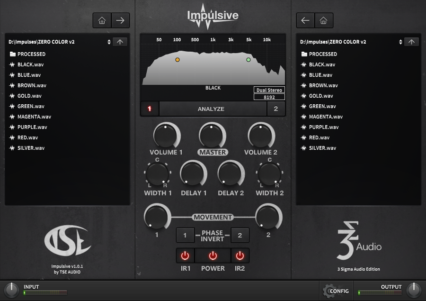Open left path dropdown D:\Impulses\ZERO COLOR v2
426x301 pixels.
[x=60, y=42]
